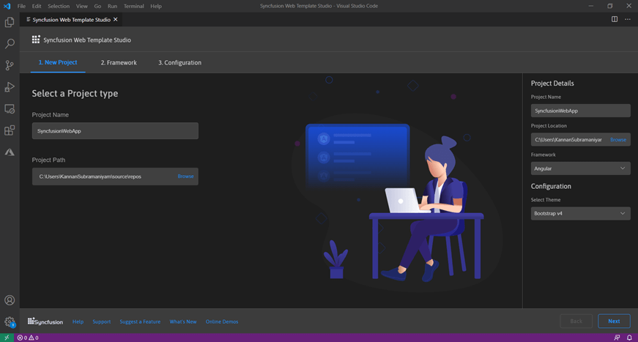The image size is (638, 342).
Task: Open the Help link in footer
Action: 78,321
